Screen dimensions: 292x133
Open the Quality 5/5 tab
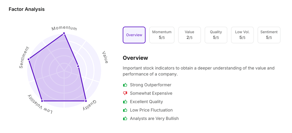(216, 35)
